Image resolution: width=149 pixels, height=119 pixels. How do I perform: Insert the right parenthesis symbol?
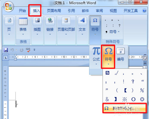pyautogui.click(x=132, y=90)
